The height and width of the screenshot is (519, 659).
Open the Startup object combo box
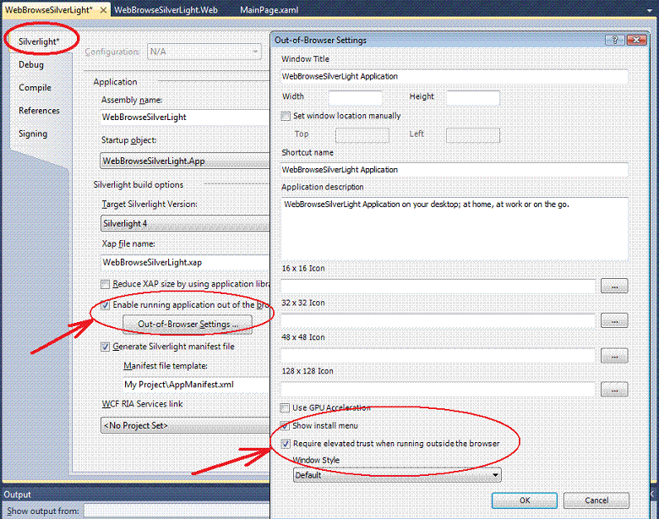coord(185,161)
